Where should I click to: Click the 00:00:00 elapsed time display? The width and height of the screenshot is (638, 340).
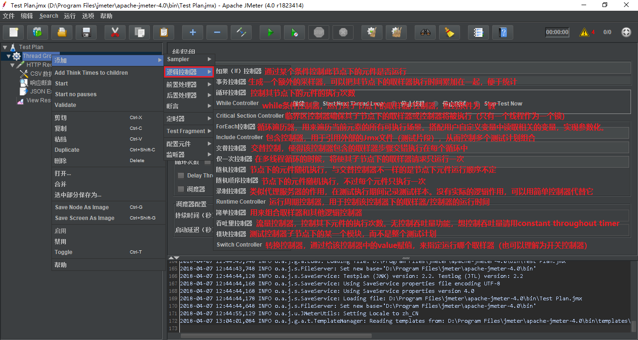pyautogui.click(x=557, y=32)
